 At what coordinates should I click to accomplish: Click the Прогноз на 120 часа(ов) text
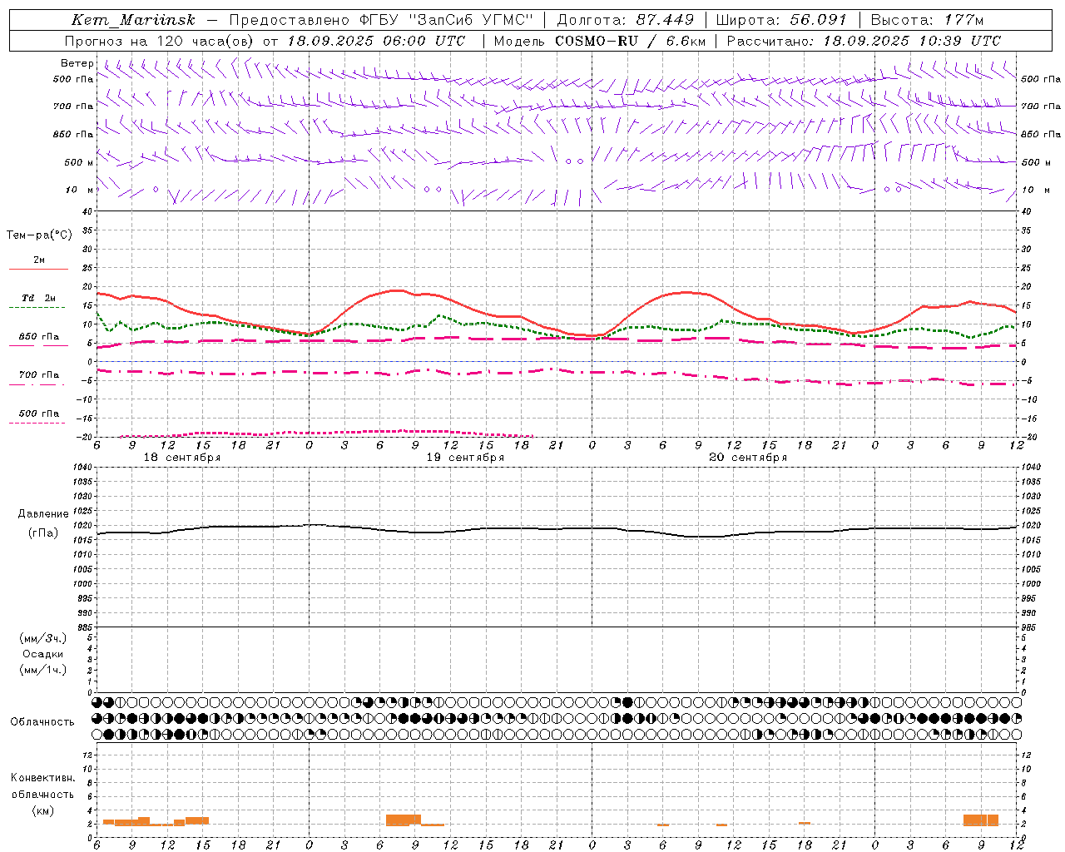pos(161,41)
